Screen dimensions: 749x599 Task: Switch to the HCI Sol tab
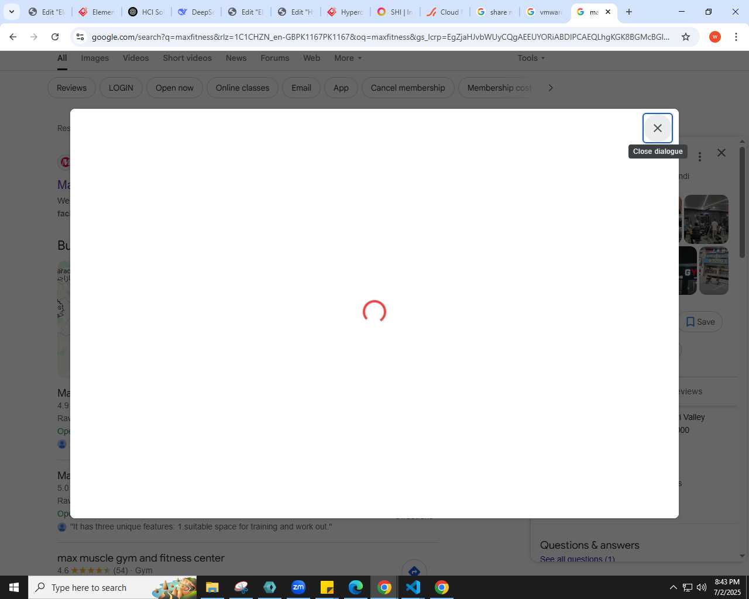point(146,12)
